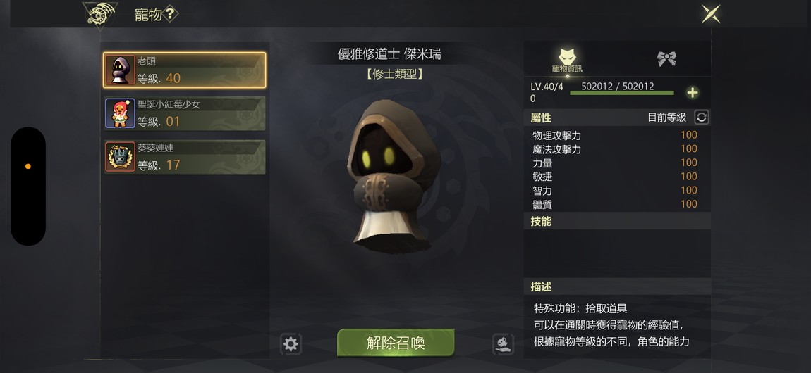Select the 老頭 pet entry
811x373 pixels.
[x=185, y=70]
